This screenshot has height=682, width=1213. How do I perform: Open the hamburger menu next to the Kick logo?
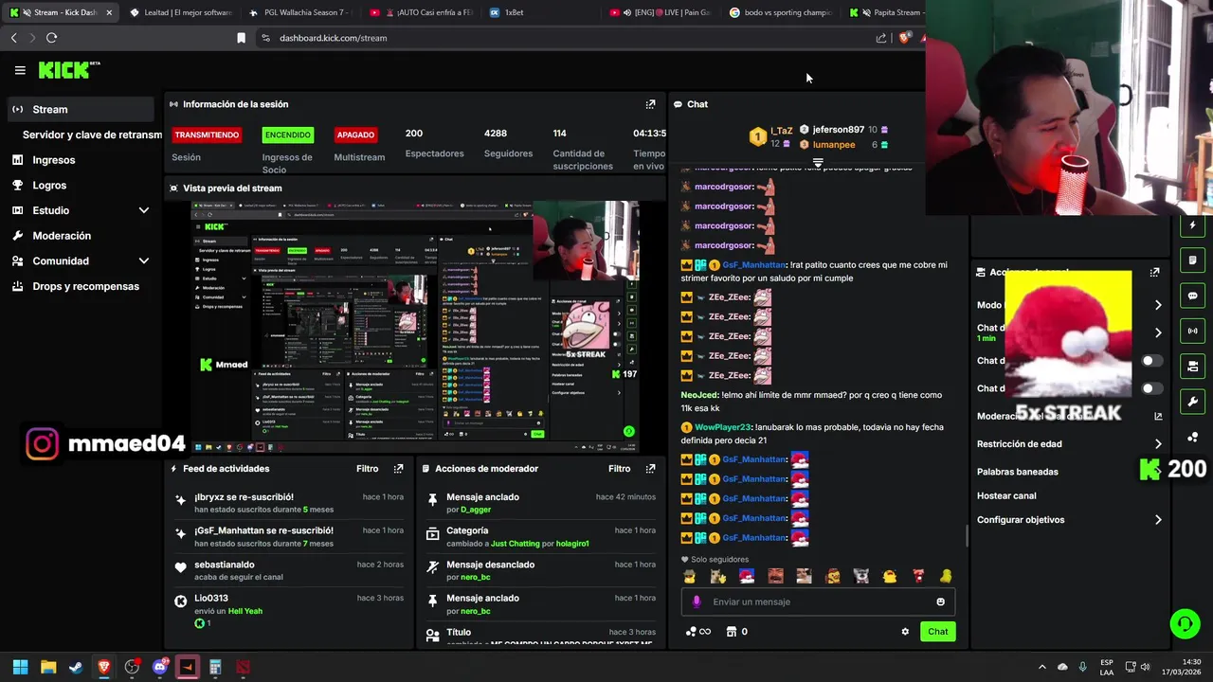20,70
